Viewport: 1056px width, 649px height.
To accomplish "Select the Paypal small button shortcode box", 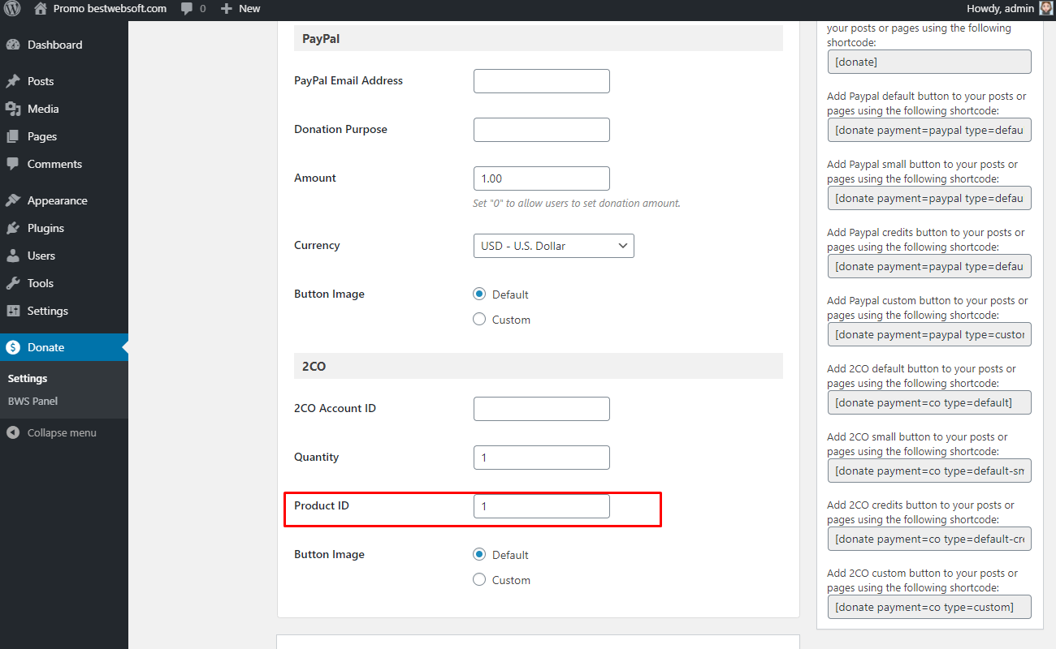I will click(929, 198).
